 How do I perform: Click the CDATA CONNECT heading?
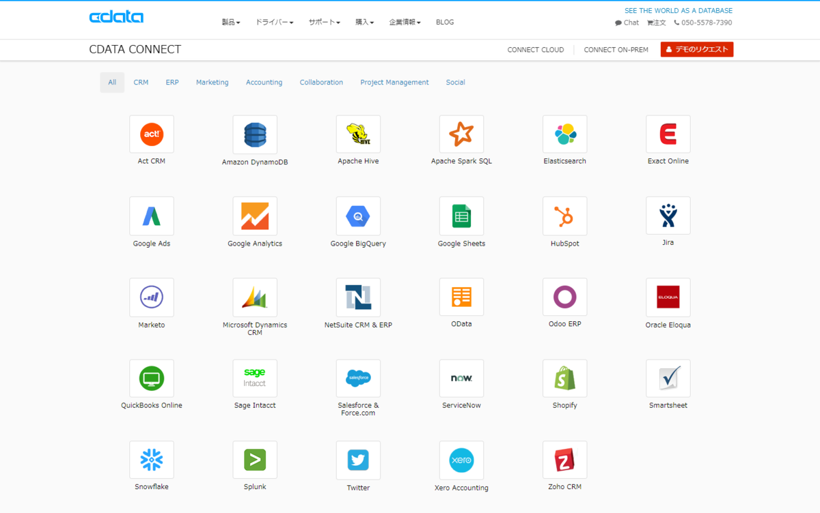pos(135,50)
